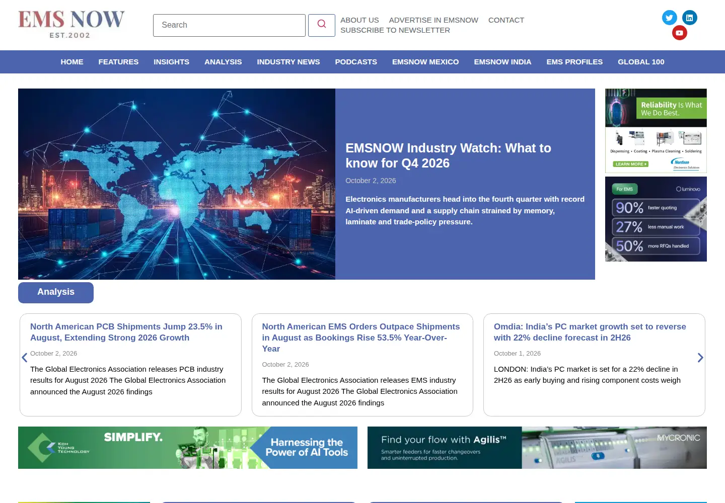Open Omdia India PC market article
This screenshot has height=503, width=725.
(x=590, y=332)
